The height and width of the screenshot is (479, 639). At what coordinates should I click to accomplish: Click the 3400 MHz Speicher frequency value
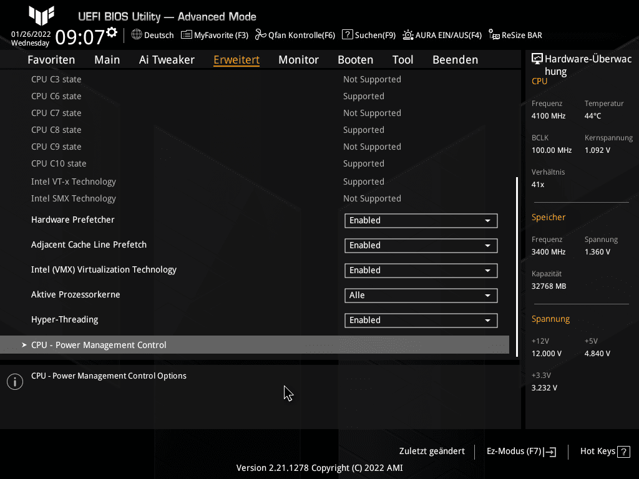pos(549,252)
